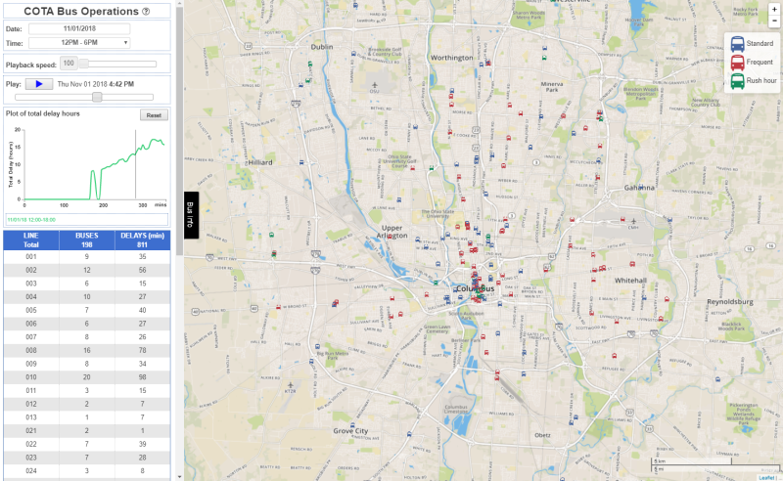783x481 pixels.
Task: Click the playback timestamp Thu Nov 01 2018 4:42 PM
Action: 95,84
